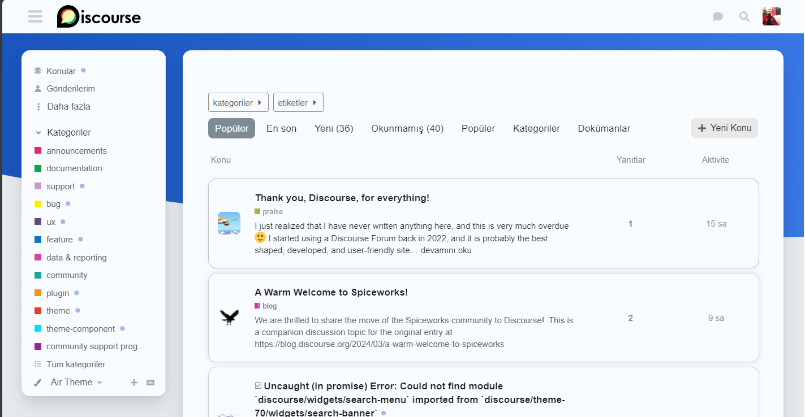Click the yellow bug color square
805x417 pixels.
[38, 204]
